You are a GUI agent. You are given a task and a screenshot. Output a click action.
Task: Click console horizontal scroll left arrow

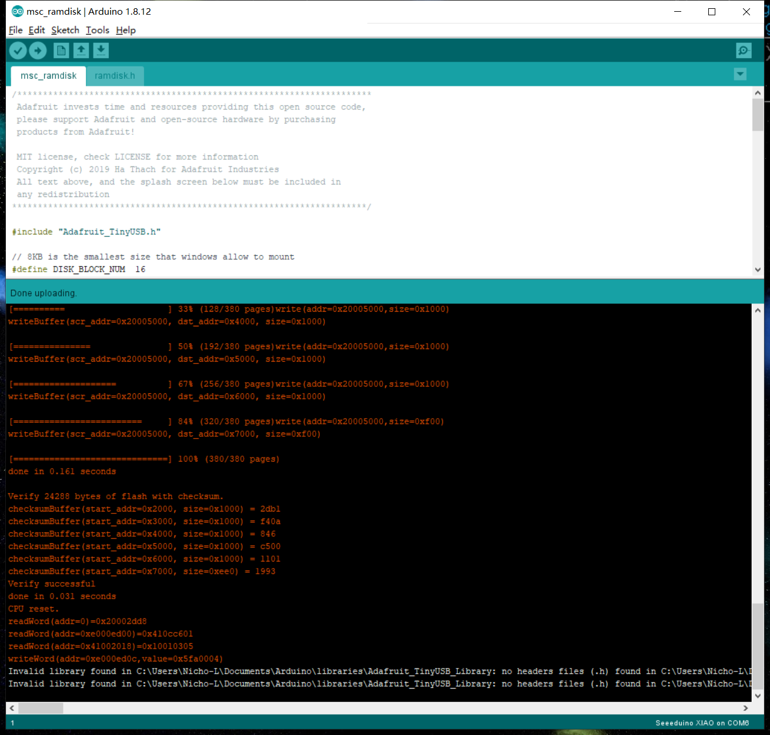click(x=12, y=708)
